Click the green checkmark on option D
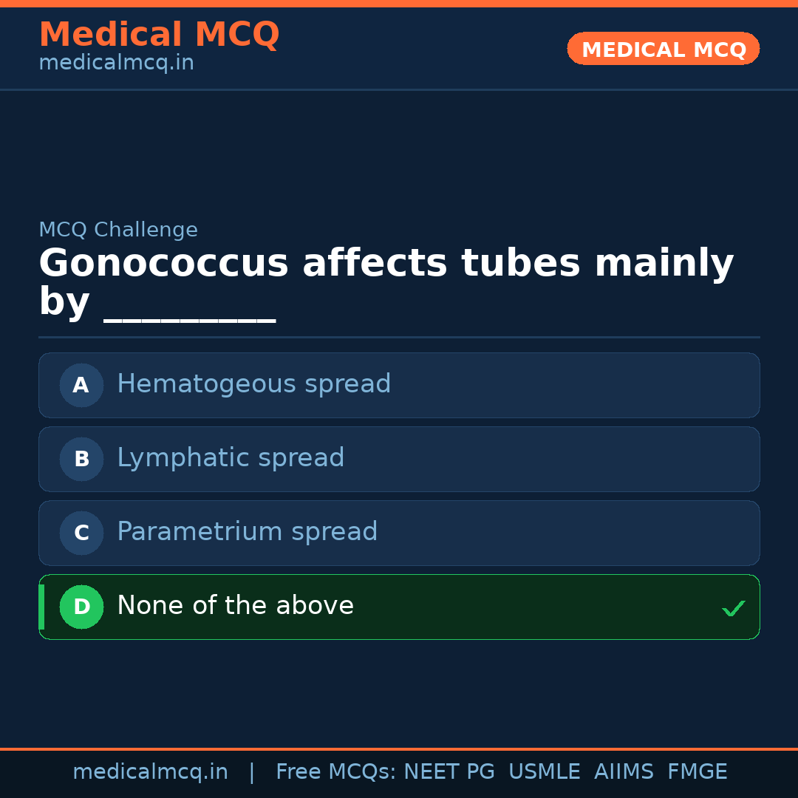 [x=733, y=608]
